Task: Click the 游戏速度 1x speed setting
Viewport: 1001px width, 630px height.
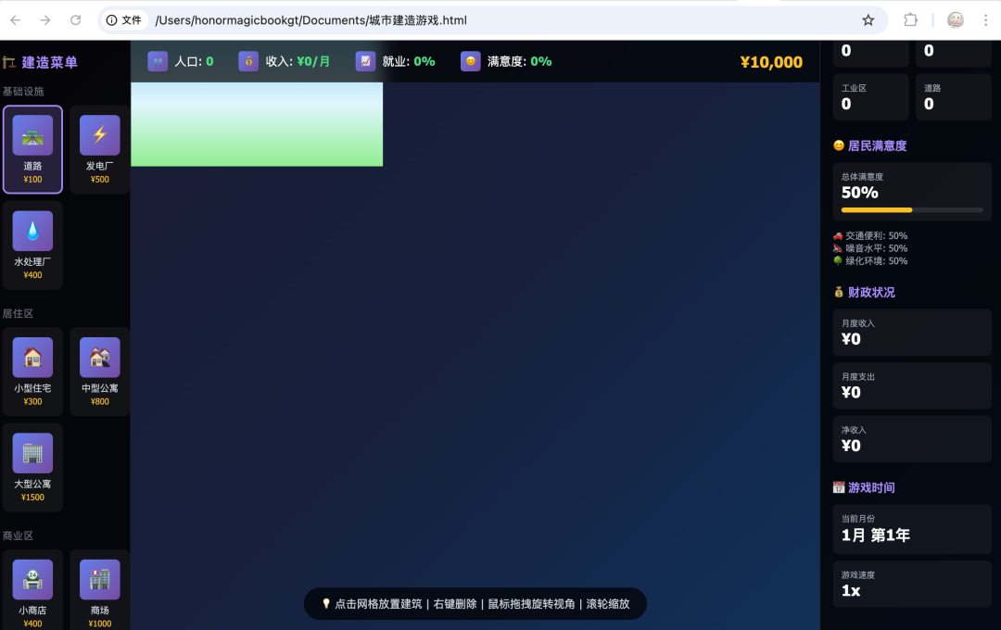Action: 911,585
